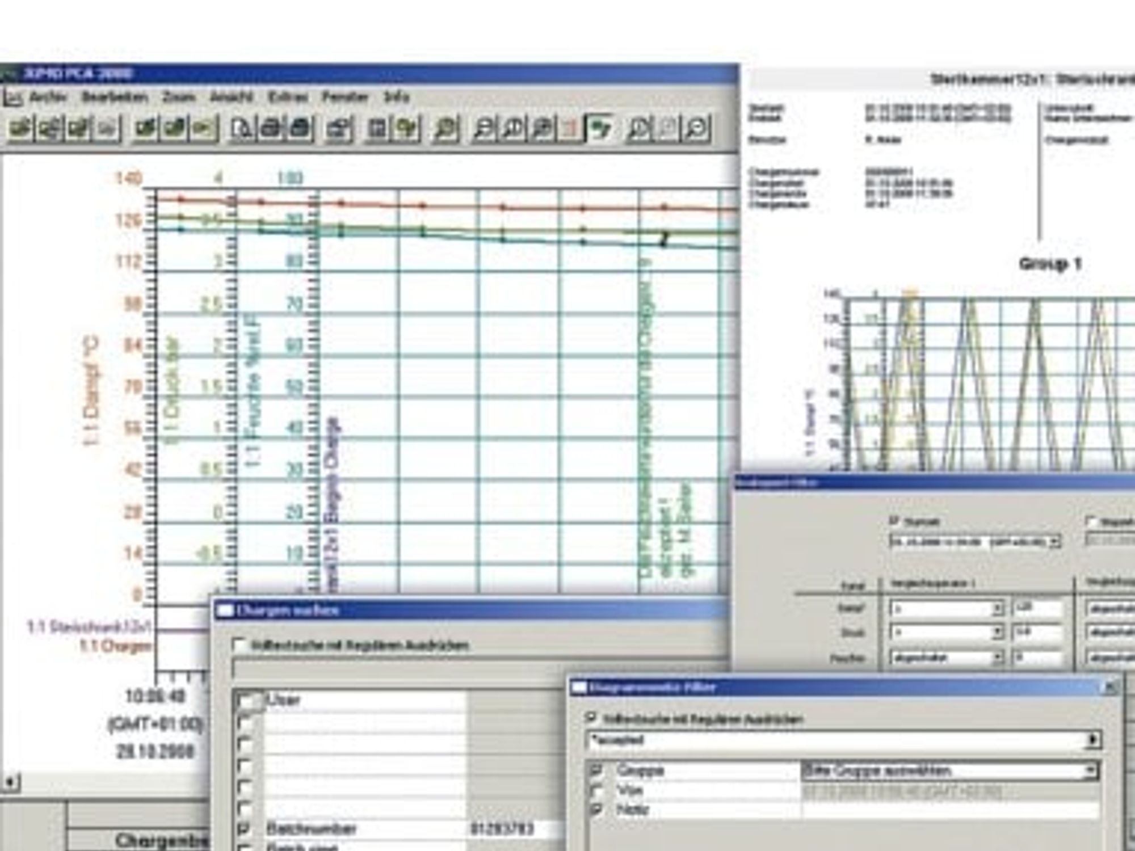Toggle the Batchnumber checkbox
1135x851 pixels.
point(244,829)
